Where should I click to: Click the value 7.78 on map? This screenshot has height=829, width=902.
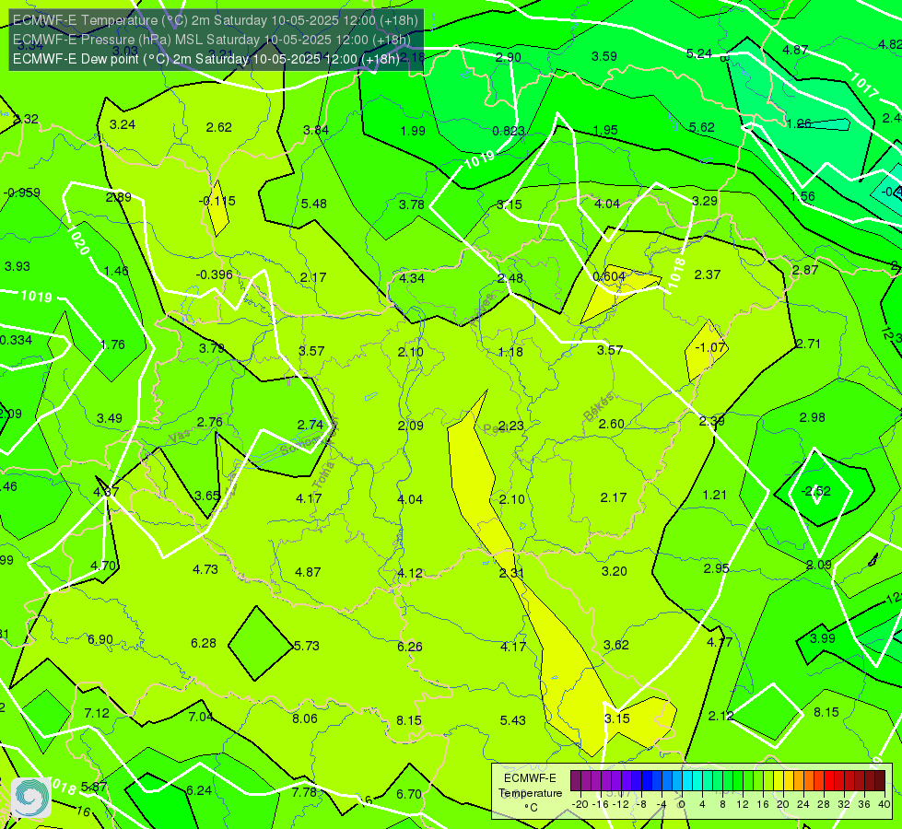click(304, 793)
